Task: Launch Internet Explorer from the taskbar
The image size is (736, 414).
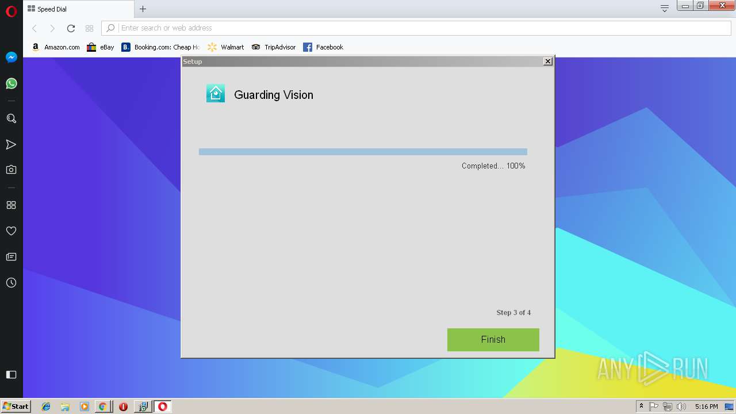Action: 46,407
